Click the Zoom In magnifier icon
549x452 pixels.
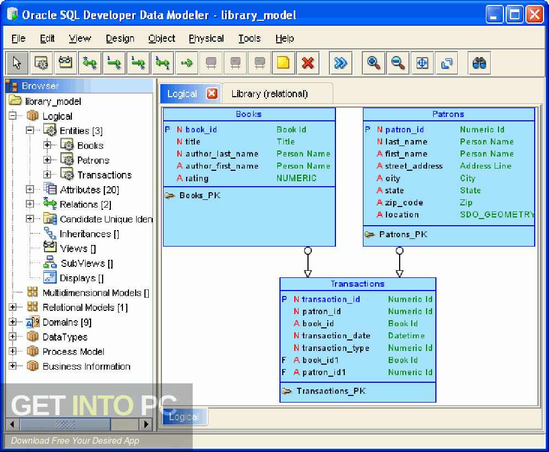click(x=373, y=63)
